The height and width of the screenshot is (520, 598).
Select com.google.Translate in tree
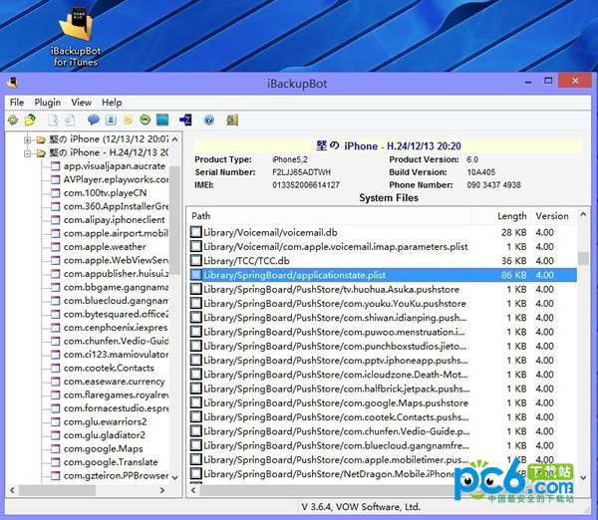coord(111,462)
